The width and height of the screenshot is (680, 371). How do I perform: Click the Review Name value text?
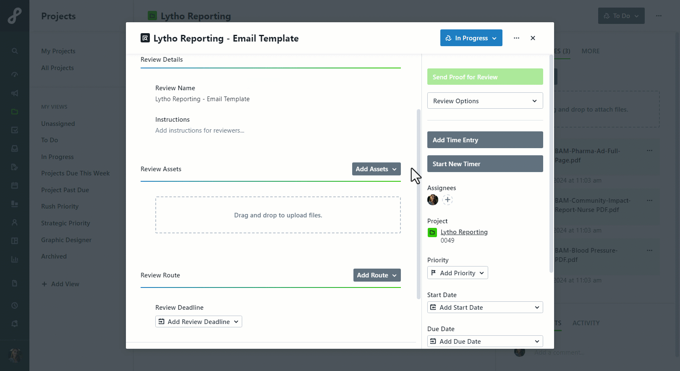(202, 99)
